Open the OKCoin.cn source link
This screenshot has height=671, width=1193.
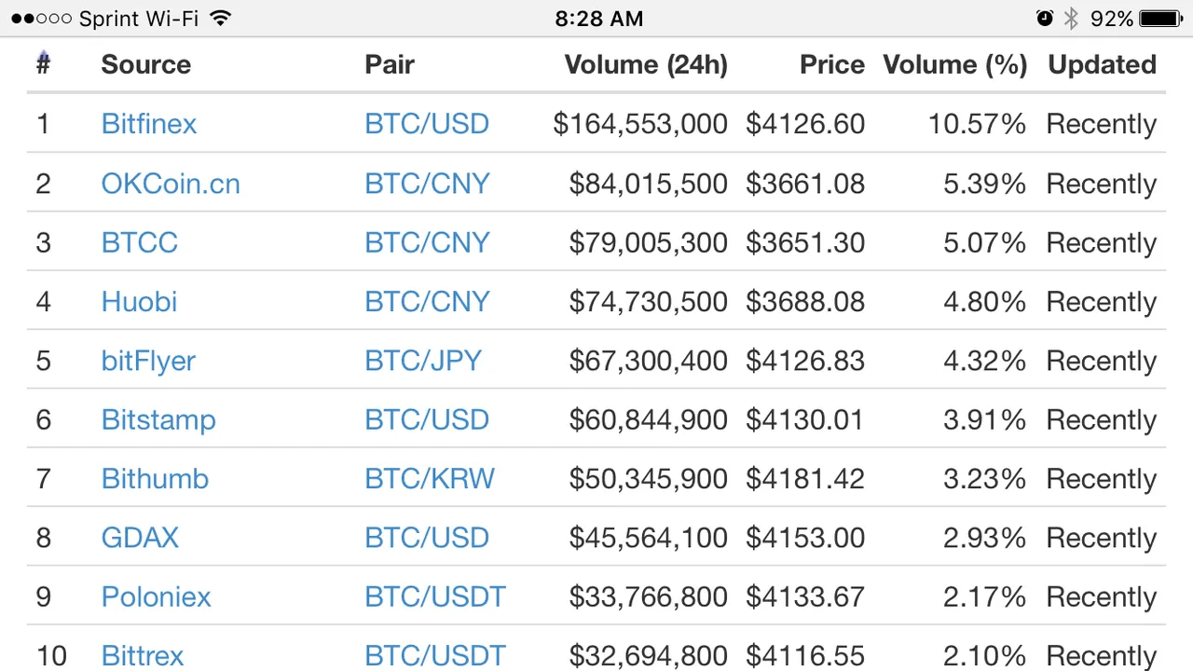pos(171,183)
